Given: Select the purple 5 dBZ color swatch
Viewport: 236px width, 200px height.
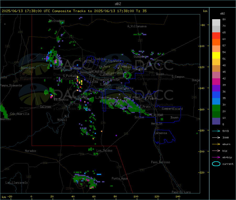Looking at the screenshot, I should tap(216, 121).
